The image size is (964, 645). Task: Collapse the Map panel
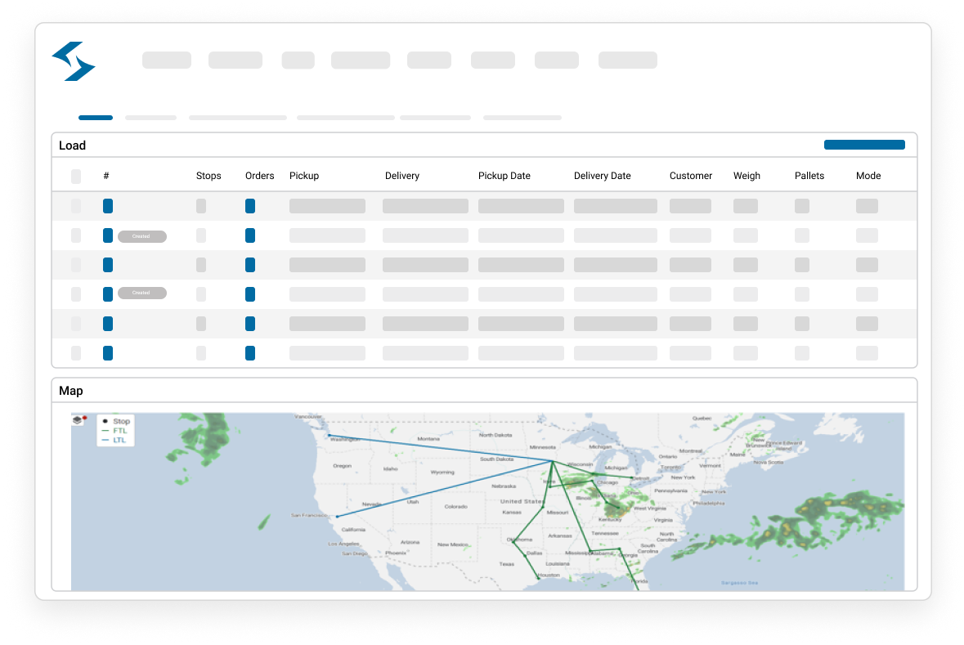coord(70,390)
